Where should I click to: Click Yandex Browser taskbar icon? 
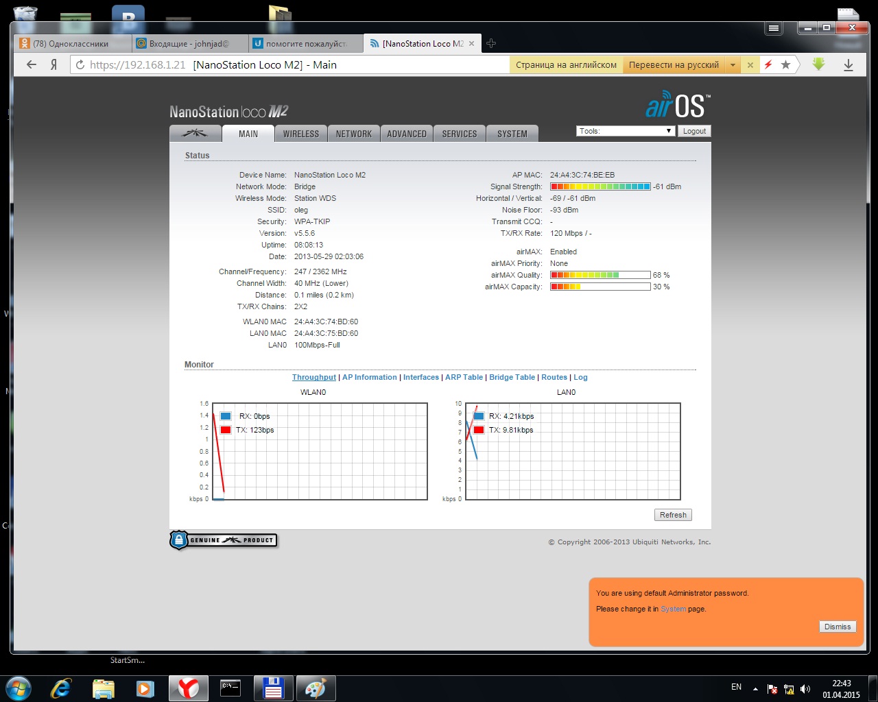(188, 688)
